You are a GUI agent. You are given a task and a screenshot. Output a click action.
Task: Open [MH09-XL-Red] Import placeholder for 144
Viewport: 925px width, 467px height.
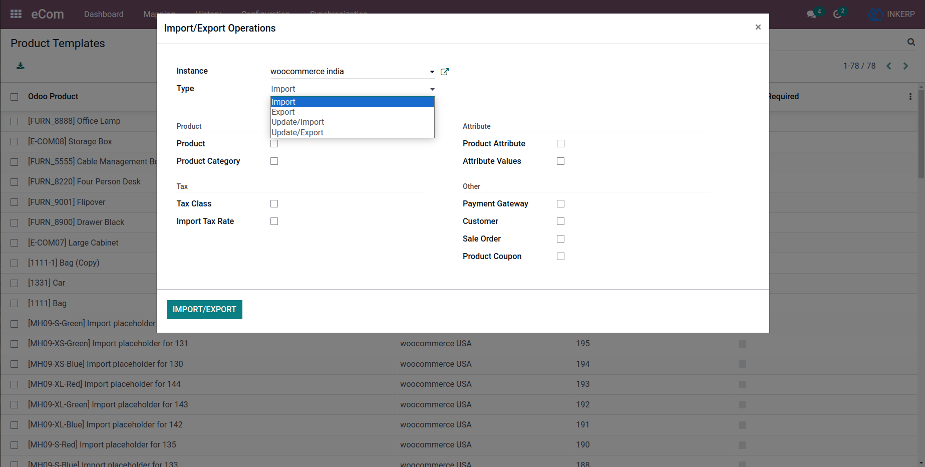point(104,384)
